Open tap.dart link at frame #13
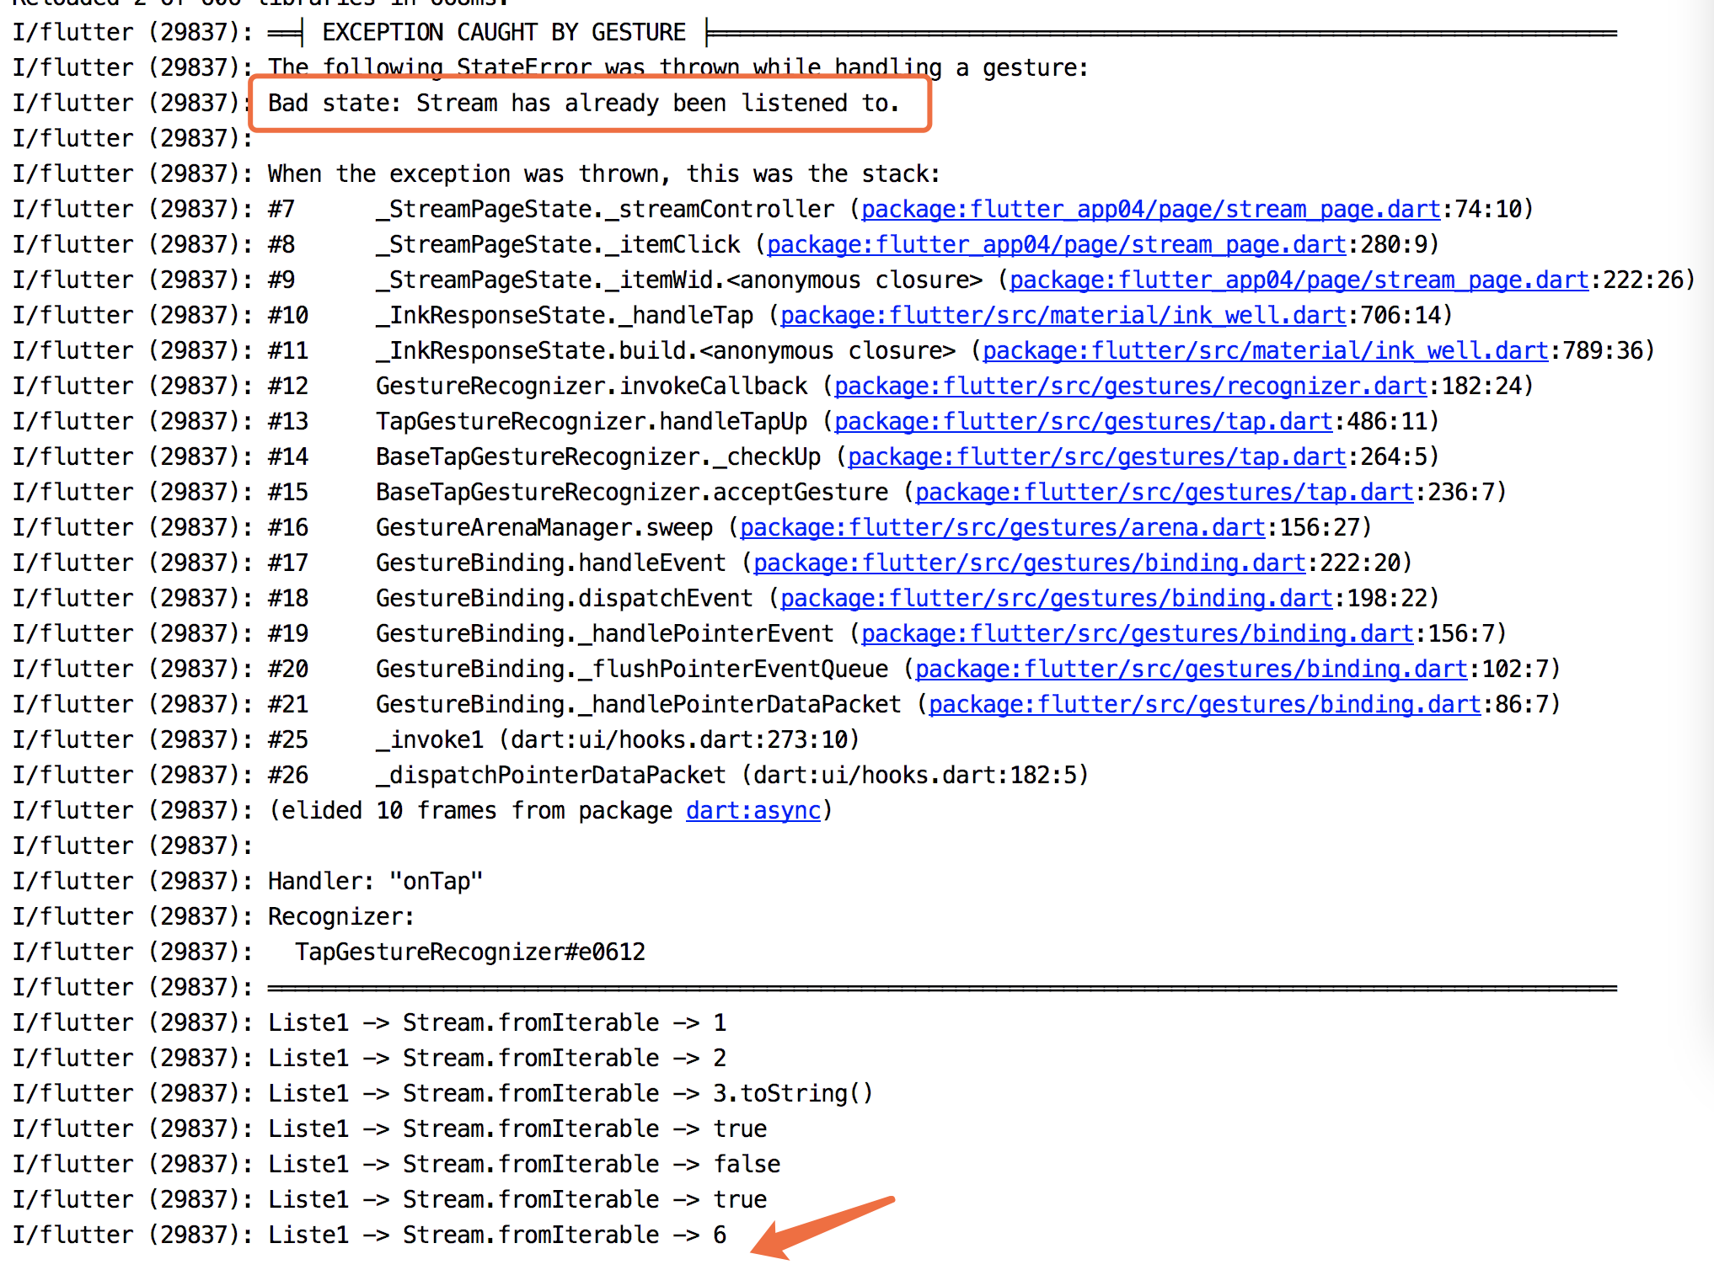This screenshot has height=1270, width=1714. (1083, 421)
